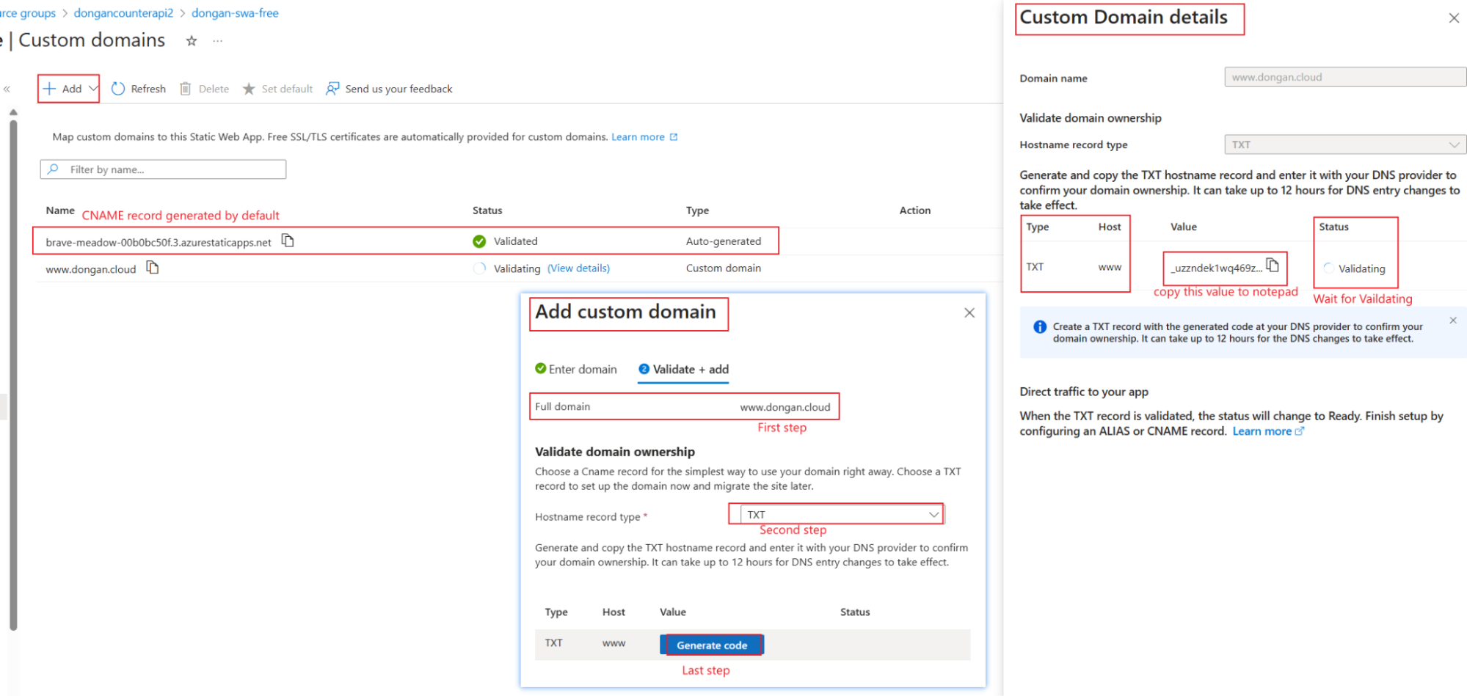Image resolution: width=1467 pixels, height=696 pixels.
Task: Select the Validate + add tab
Action: (x=682, y=369)
